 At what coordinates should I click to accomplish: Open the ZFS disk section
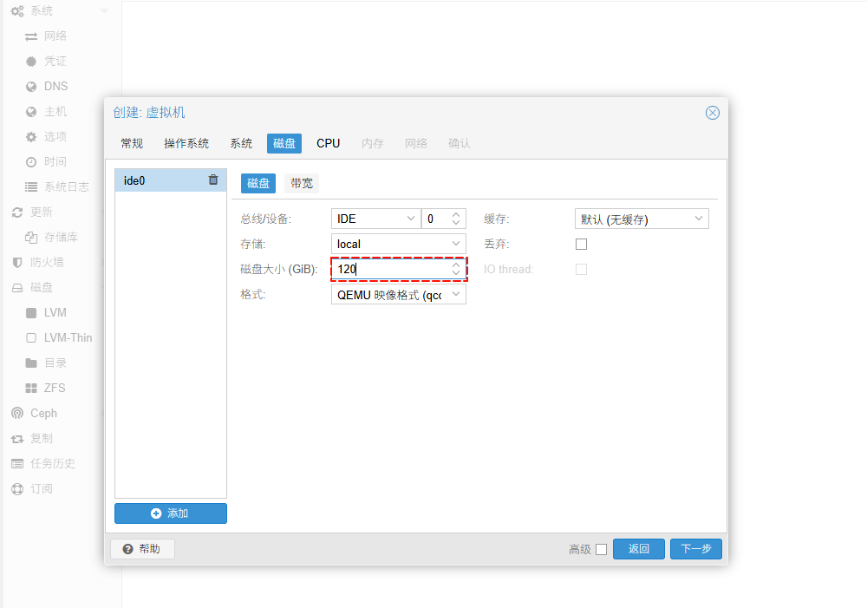tap(54, 389)
